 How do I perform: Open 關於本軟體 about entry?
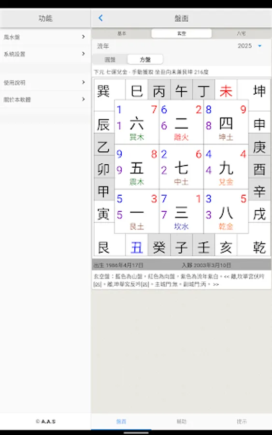[45, 99]
